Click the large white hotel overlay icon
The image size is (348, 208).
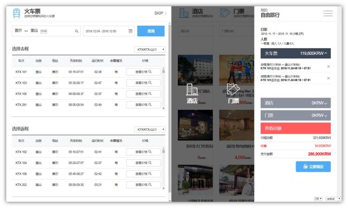pyautogui.click(x=192, y=90)
